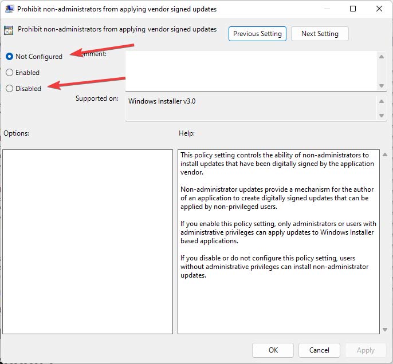Confirm with the OK button
Viewport: 393px width, 364px height.
coord(273,350)
